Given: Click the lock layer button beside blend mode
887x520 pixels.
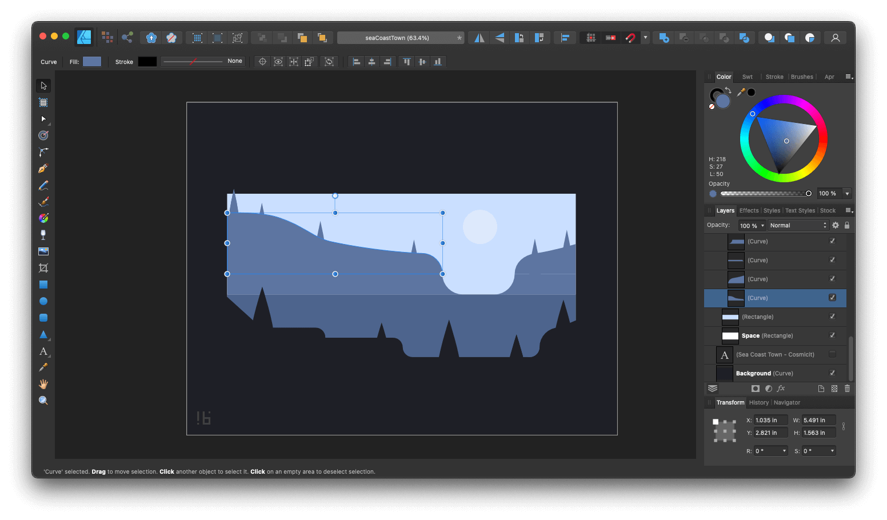Looking at the screenshot, I should 846,225.
